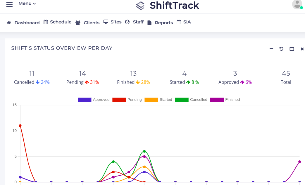
Task: Click the Approved legend label
Action: 101,100
